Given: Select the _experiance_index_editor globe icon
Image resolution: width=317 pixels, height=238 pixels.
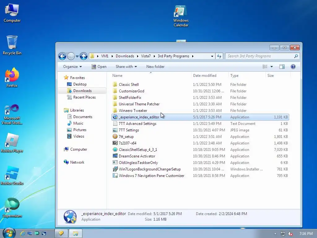Looking at the screenshot, I should click(x=115, y=117).
